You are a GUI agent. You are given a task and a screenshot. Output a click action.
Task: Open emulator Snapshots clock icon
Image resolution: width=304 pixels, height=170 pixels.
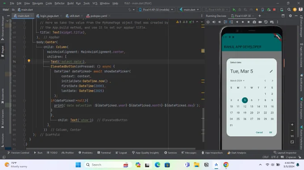point(266,22)
